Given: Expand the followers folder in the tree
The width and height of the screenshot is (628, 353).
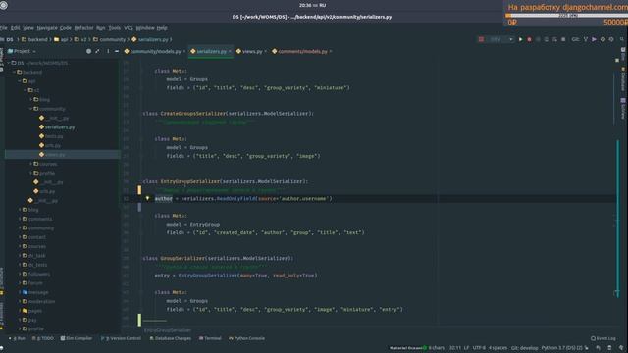Looking at the screenshot, I should pos(20,274).
